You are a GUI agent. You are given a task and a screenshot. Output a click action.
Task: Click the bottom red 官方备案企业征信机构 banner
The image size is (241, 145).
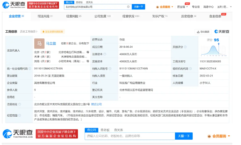coord(57,134)
